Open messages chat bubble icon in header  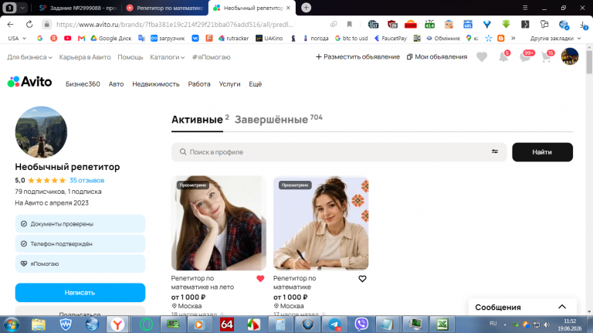pos(525,57)
